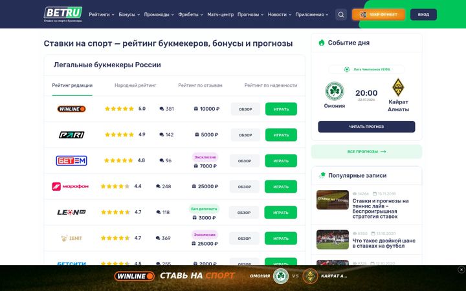Click ИГРАТЬ for Leon
Screen dimensions: 466x291
[x=281, y=212]
